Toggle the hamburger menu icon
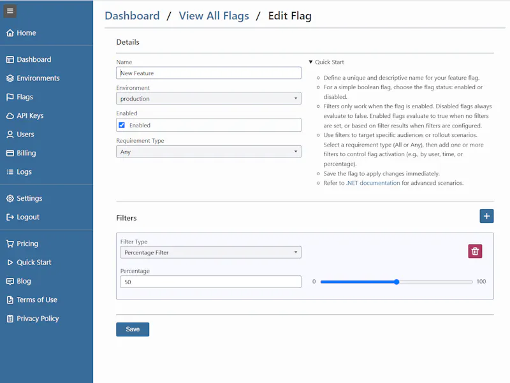 coord(10,11)
